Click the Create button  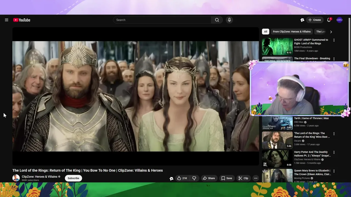314,20
